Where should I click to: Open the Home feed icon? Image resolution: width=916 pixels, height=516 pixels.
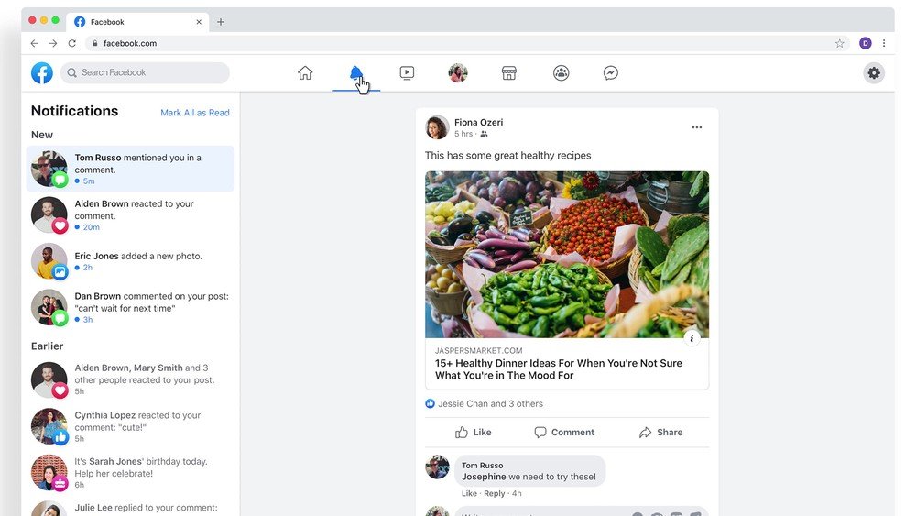(x=305, y=73)
